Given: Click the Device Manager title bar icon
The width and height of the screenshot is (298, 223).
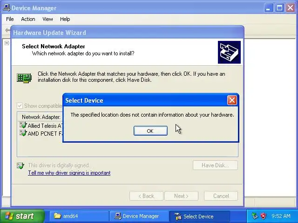Looking at the screenshot, I should pyautogui.click(x=7, y=8).
